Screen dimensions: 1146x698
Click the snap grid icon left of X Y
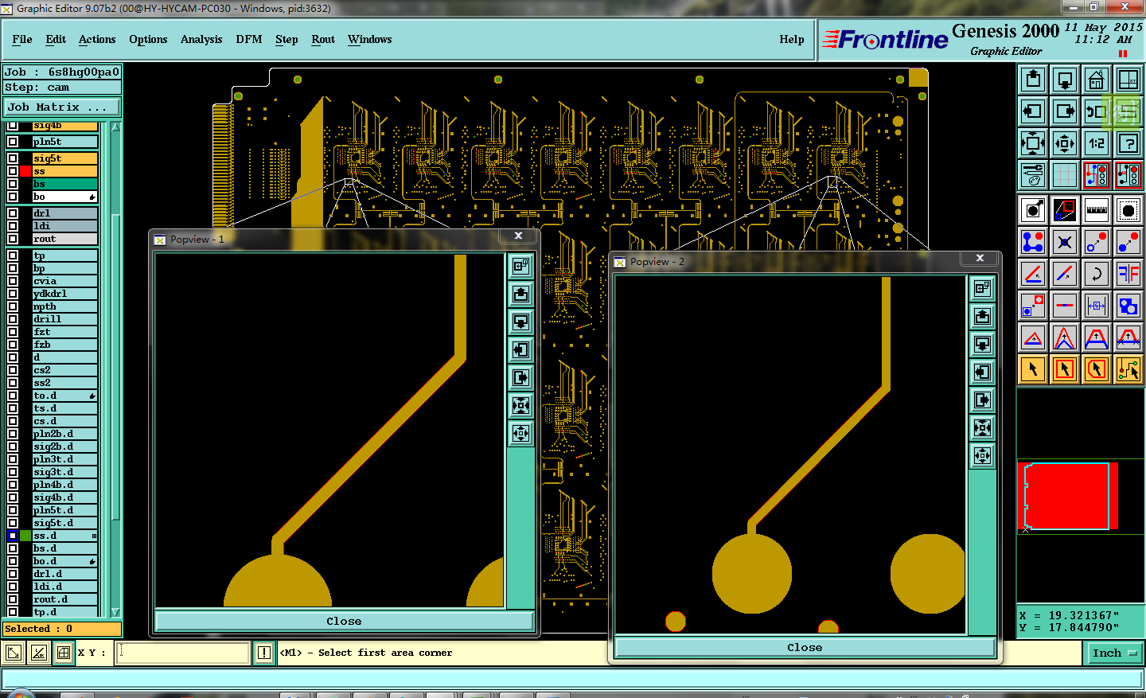pyautogui.click(x=63, y=653)
